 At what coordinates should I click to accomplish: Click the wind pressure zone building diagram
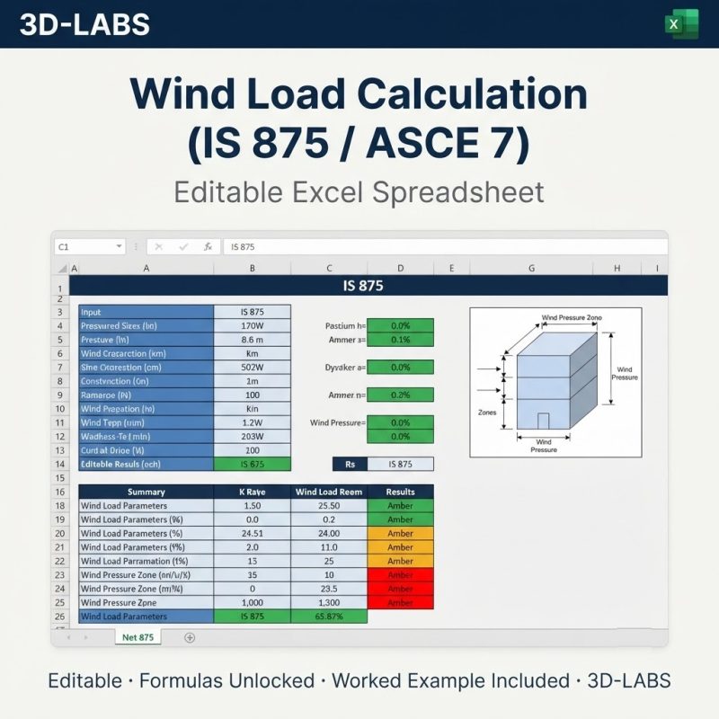click(555, 383)
